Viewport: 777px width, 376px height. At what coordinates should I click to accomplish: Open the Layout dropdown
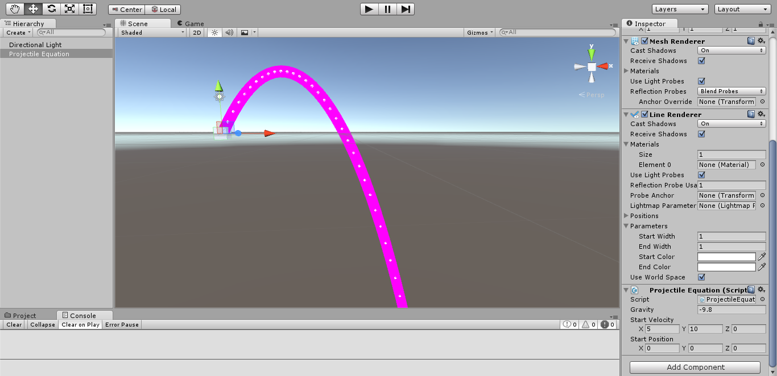coord(741,9)
